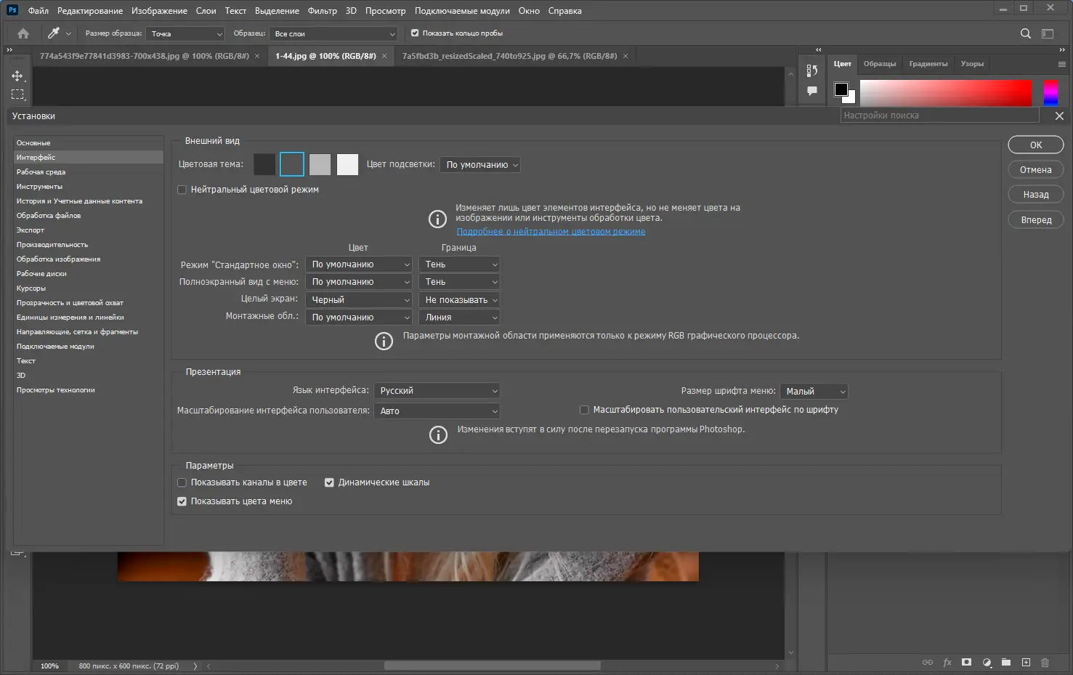Viewport: 1073px width, 675px height.
Task: Choose the lightest white color theme swatch
Action: click(x=347, y=164)
